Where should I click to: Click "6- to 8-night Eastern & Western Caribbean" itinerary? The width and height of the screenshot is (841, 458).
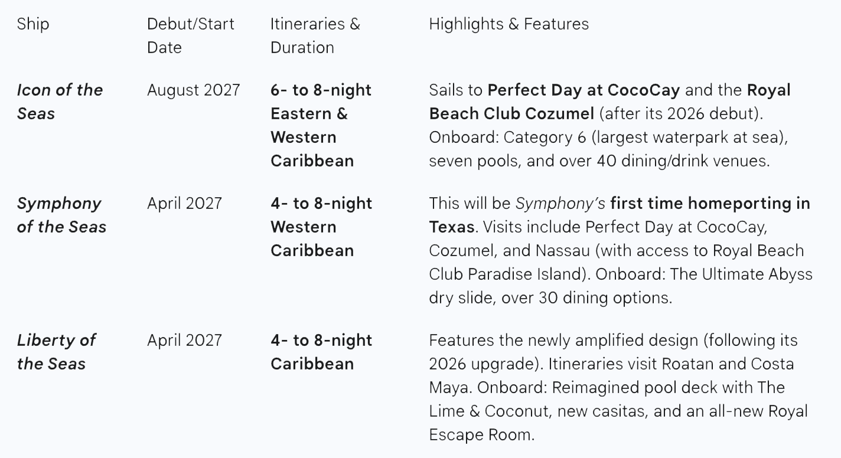pos(321,125)
